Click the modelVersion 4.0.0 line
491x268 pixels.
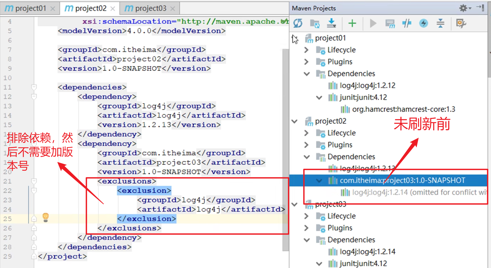(142, 31)
